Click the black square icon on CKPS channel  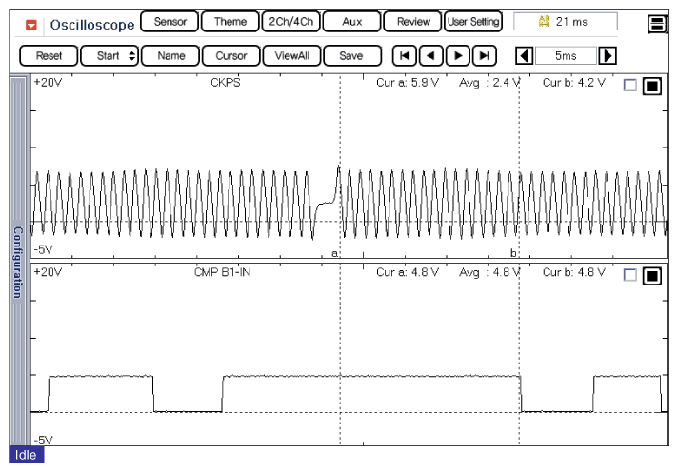point(651,87)
